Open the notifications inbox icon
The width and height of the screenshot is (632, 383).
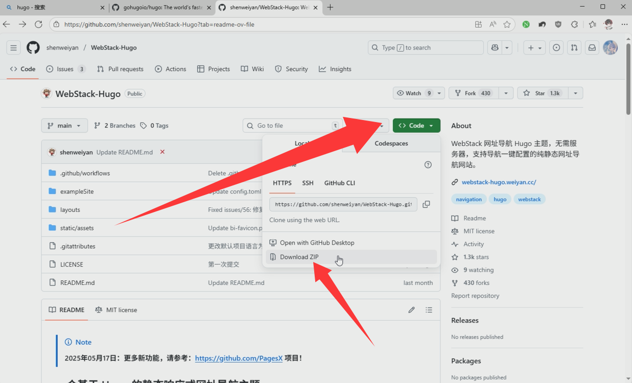coord(592,47)
